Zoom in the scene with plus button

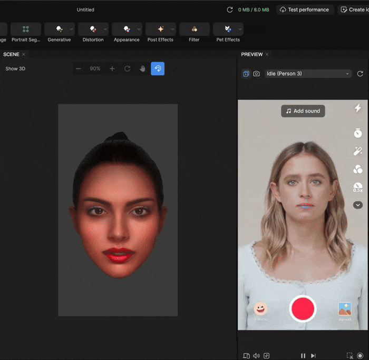[112, 68]
